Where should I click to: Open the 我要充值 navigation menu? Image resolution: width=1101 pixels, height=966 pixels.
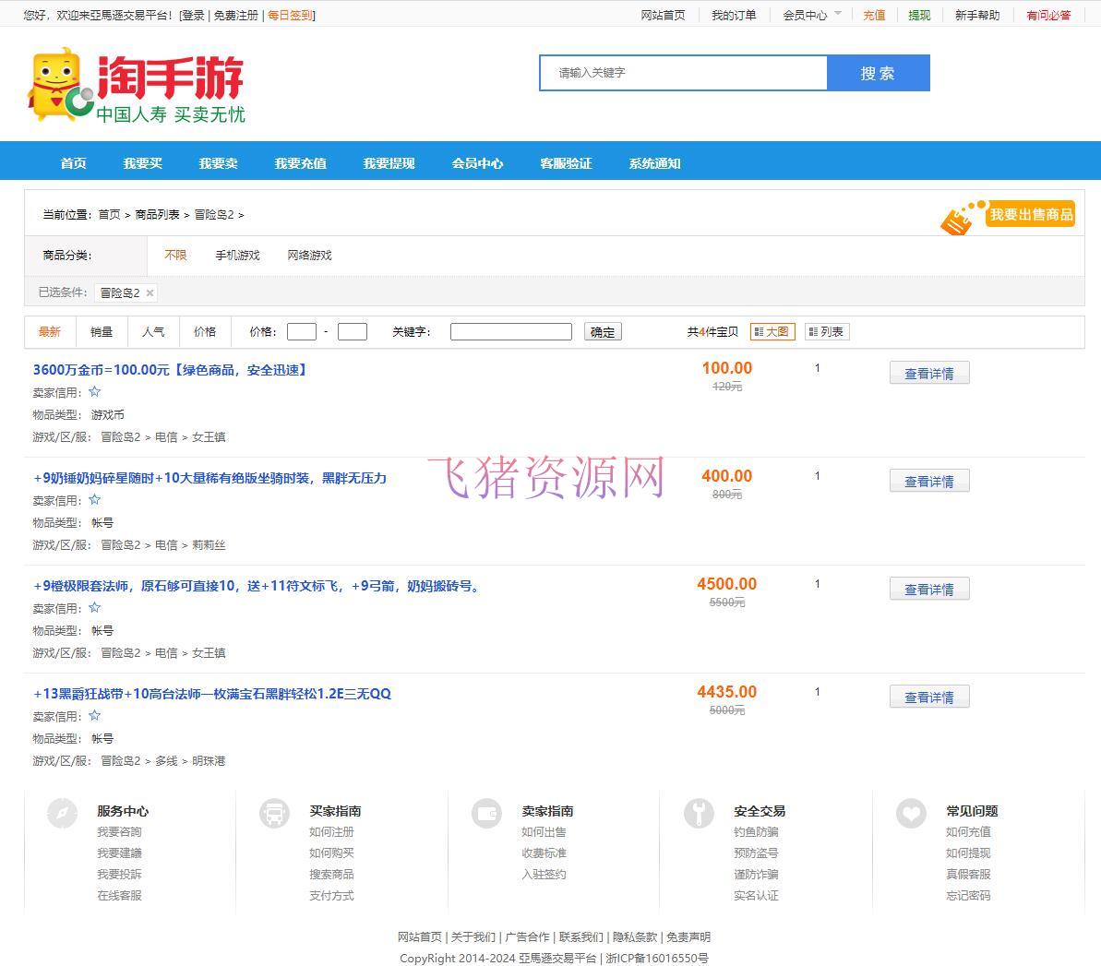coord(299,162)
